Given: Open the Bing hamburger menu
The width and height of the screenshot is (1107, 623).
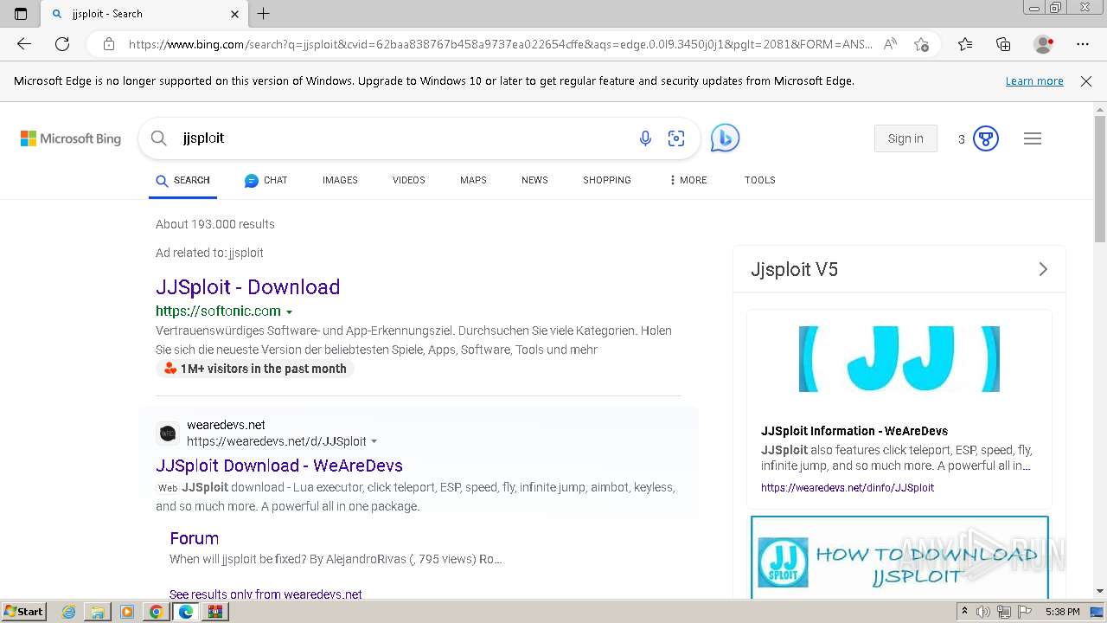Looking at the screenshot, I should pyautogui.click(x=1033, y=138).
